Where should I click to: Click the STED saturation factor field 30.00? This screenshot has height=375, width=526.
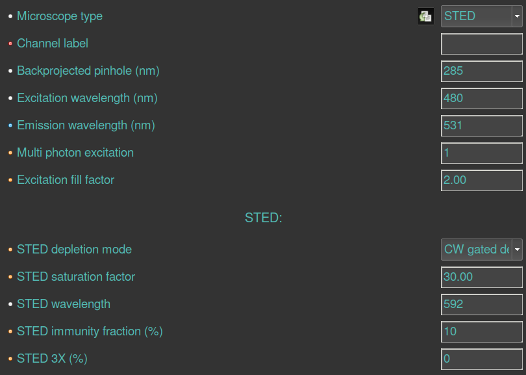click(x=481, y=277)
